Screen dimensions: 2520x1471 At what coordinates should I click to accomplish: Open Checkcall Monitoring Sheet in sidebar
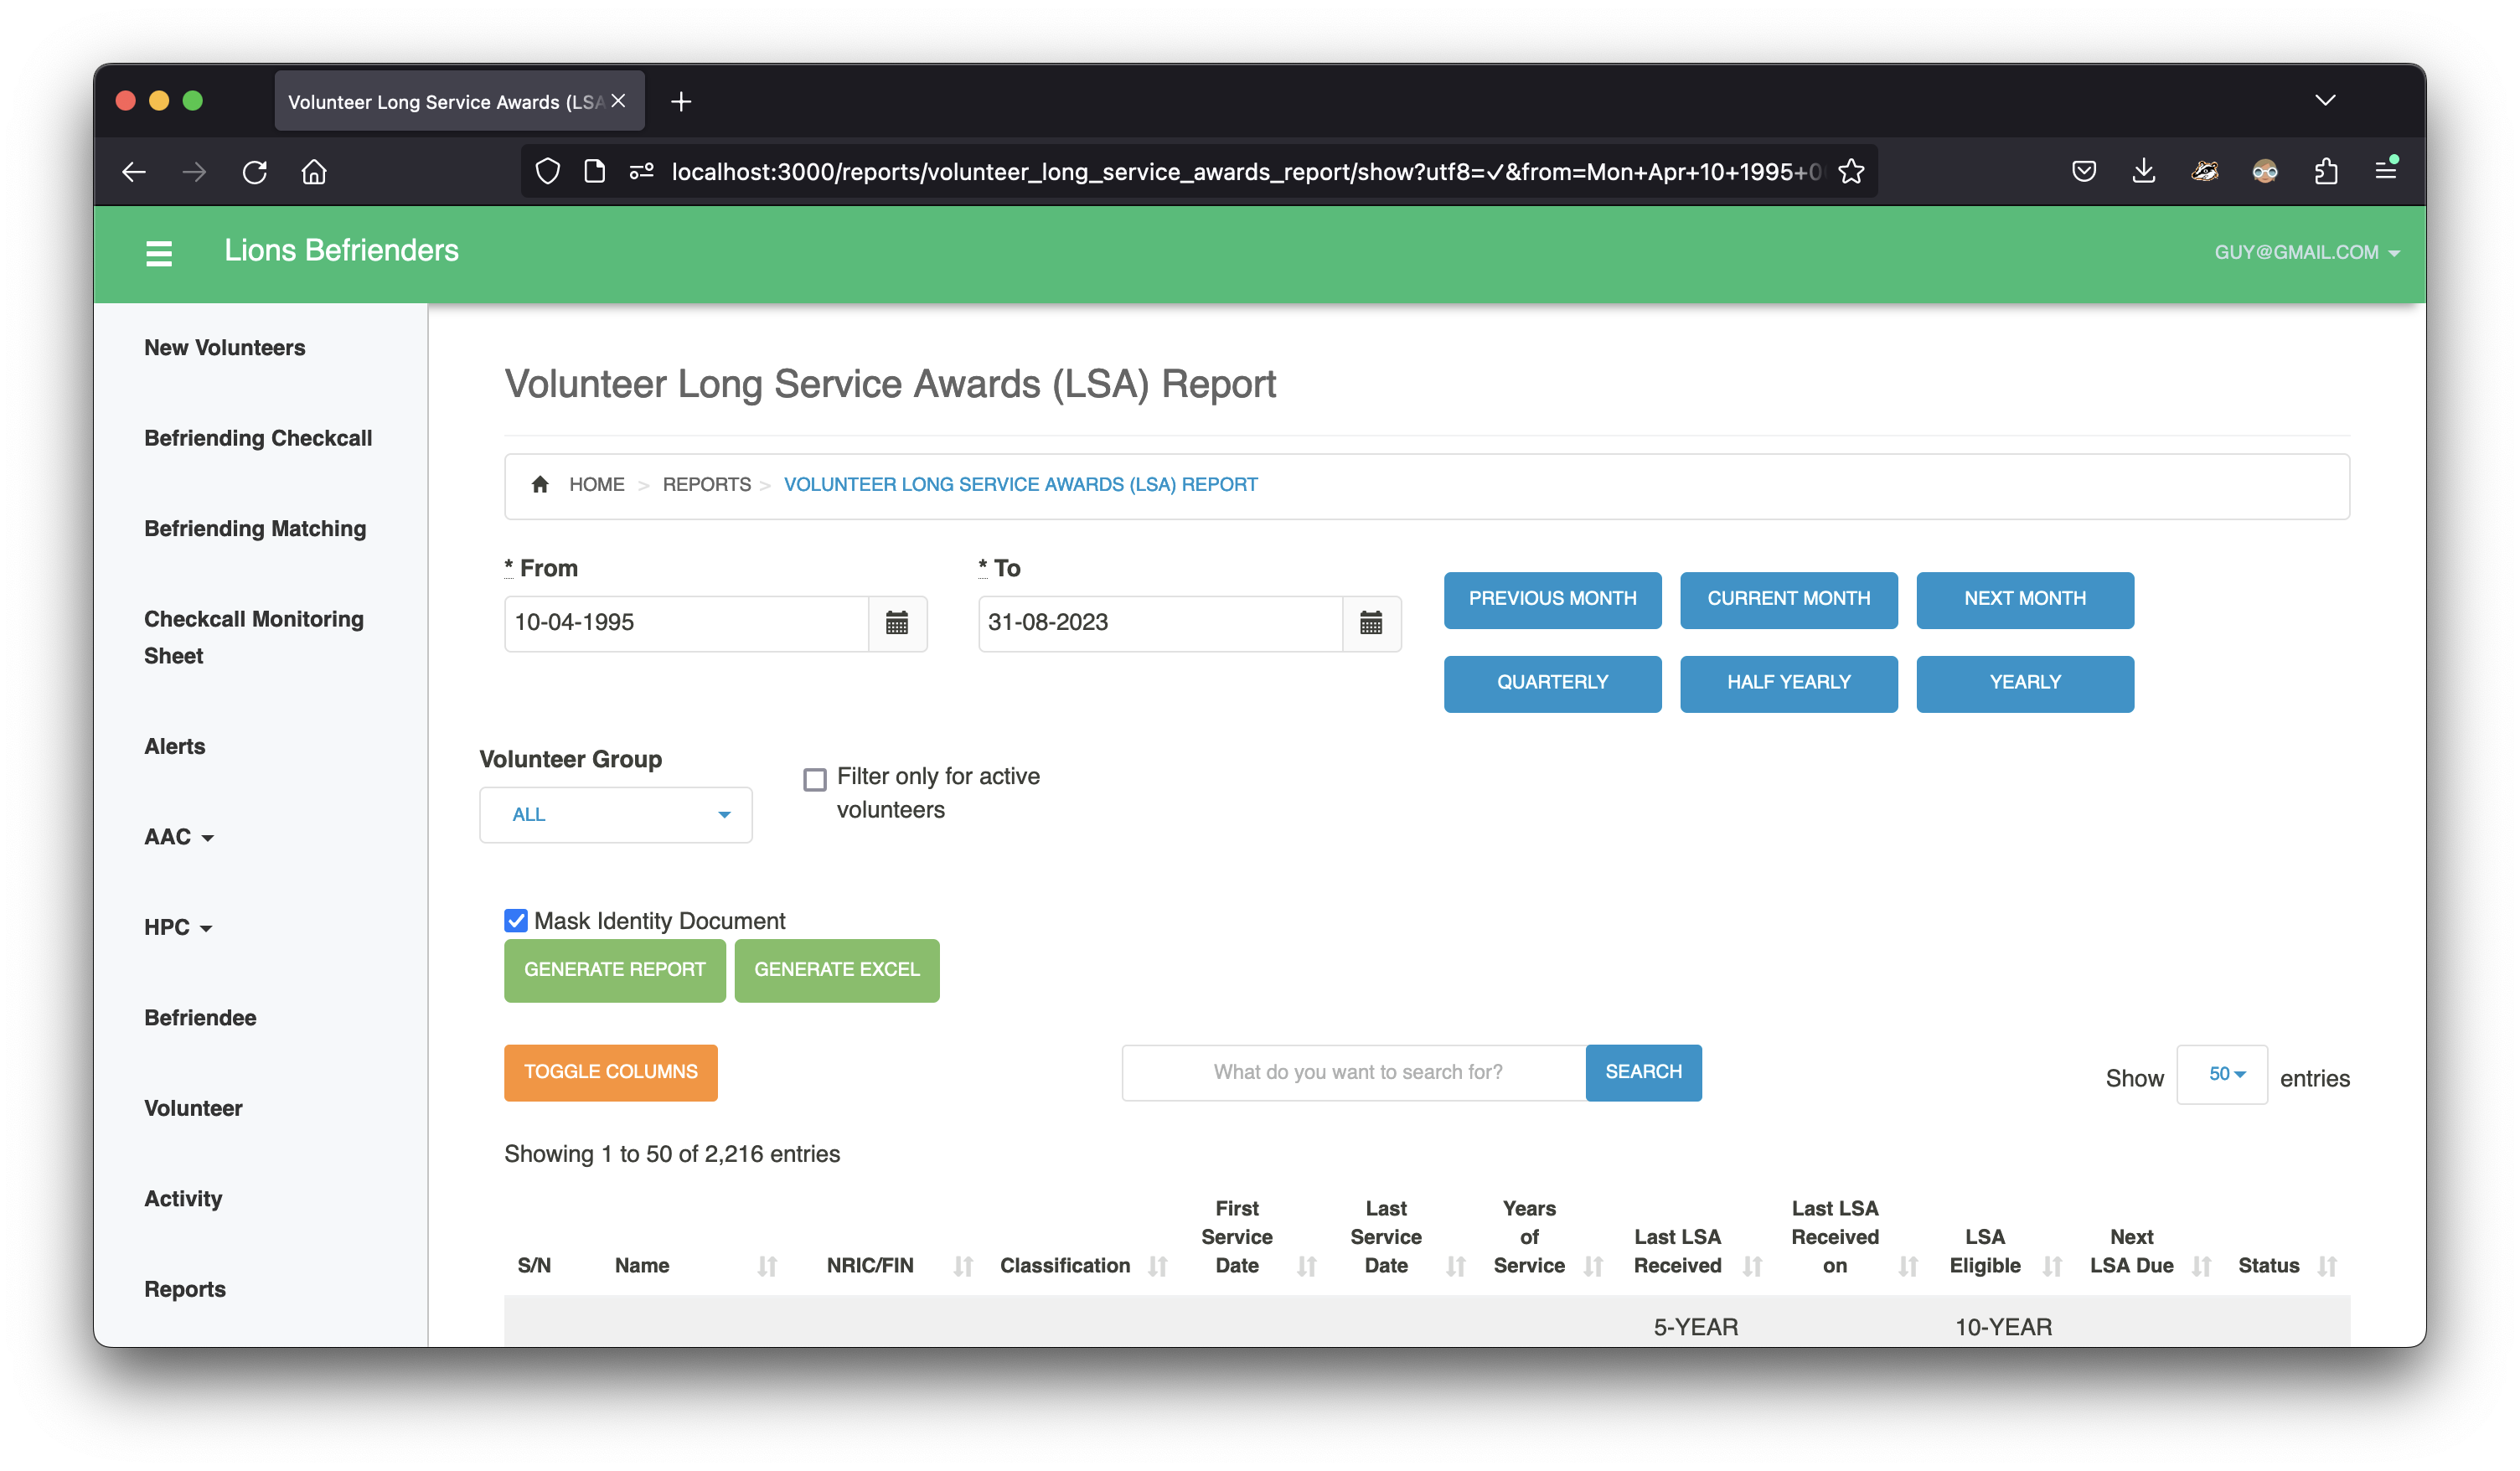(254, 637)
